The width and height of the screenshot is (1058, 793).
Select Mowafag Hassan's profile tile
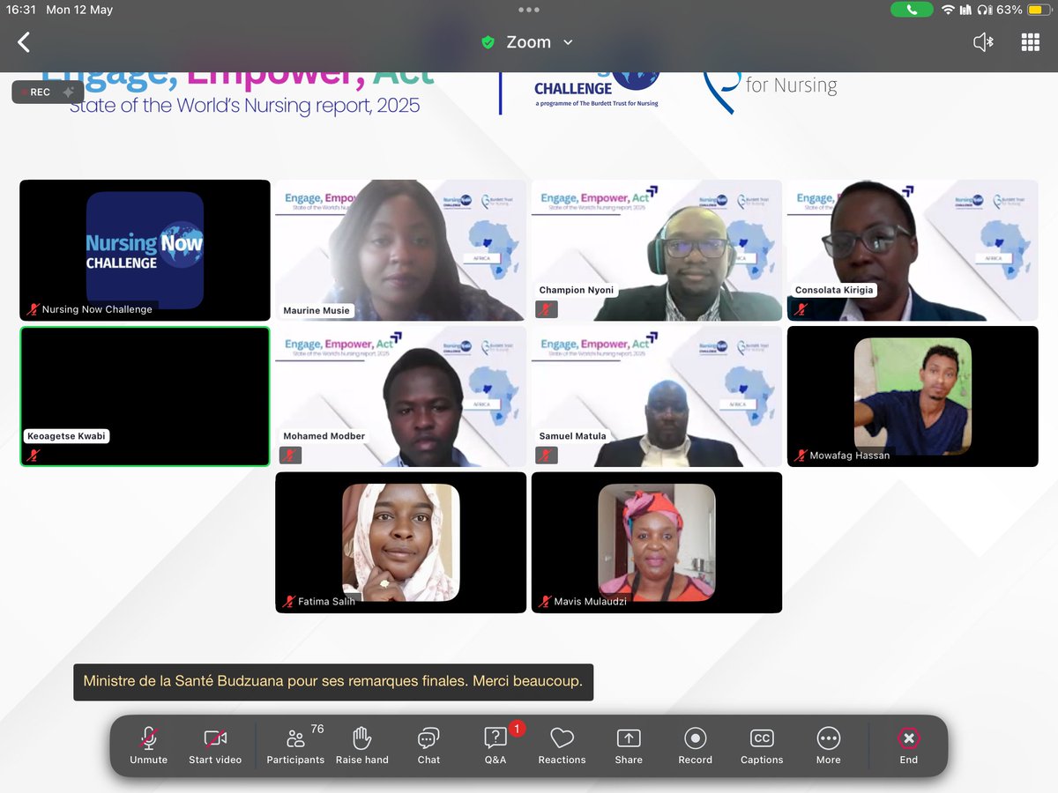[913, 396]
